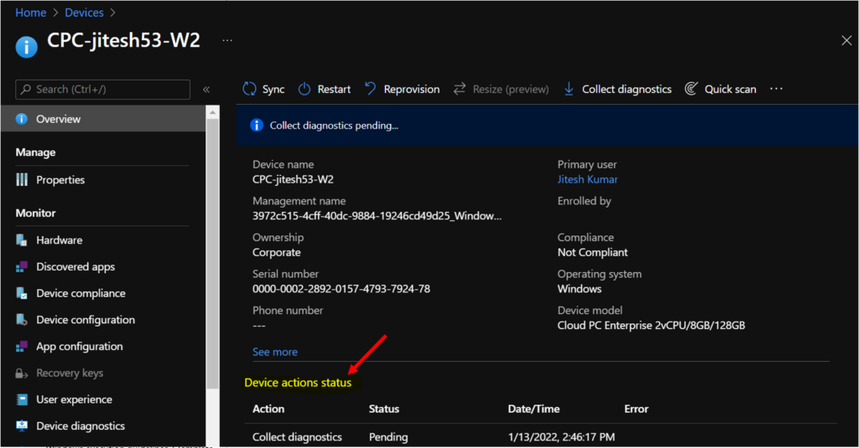
Task: Click the search magnifier icon
Action: click(x=26, y=89)
